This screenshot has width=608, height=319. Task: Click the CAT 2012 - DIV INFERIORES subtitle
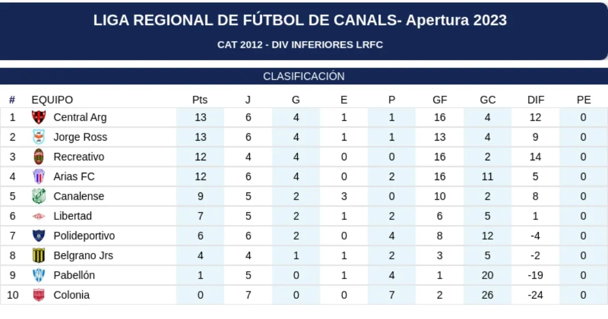[x=300, y=44]
